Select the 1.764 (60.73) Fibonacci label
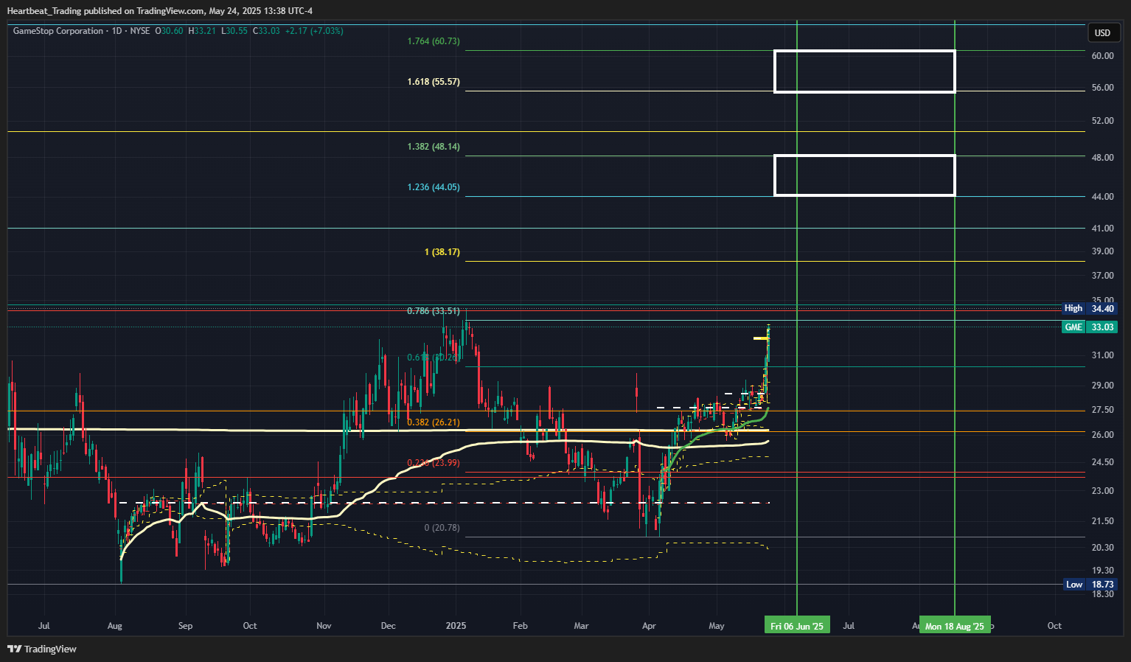 click(x=434, y=41)
